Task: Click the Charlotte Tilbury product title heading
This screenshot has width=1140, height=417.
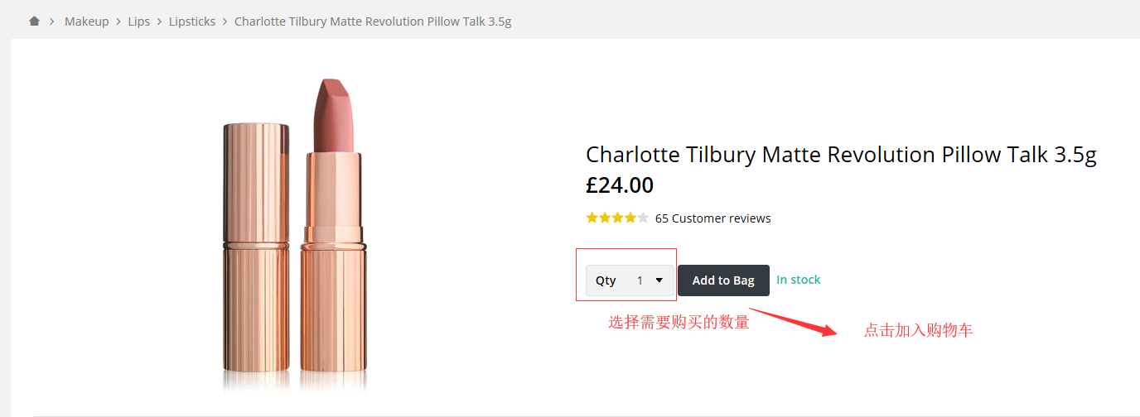Action: click(x=841, y=155)
